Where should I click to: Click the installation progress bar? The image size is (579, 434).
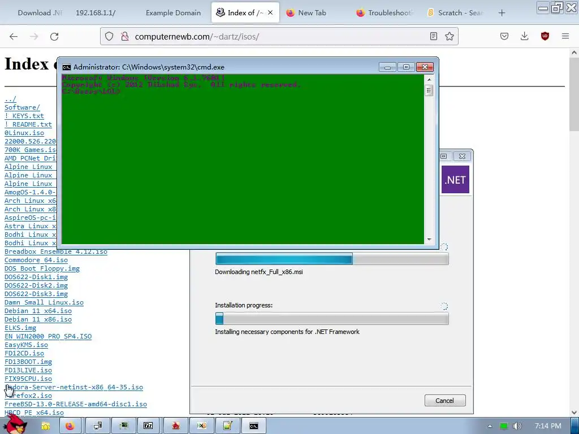point(332,319)
